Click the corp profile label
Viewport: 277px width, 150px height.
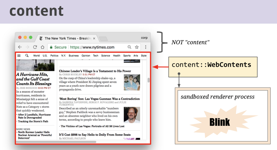144,38
